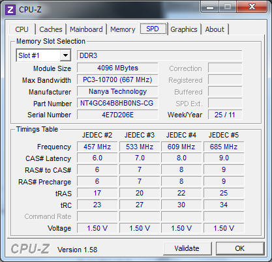
Task: Select the 609 MHz frequency cell
Action: [x=181, y=147]
